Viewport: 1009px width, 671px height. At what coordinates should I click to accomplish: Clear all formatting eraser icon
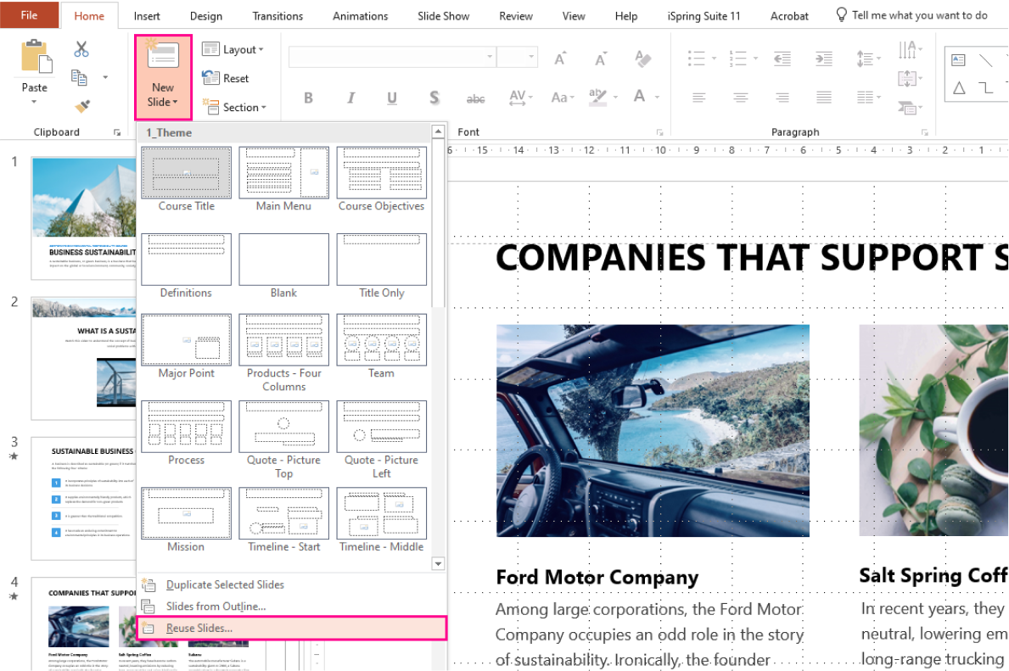pos(642,59)
